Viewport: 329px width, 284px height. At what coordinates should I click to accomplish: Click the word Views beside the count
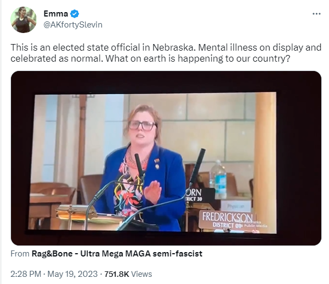[141, 274]
